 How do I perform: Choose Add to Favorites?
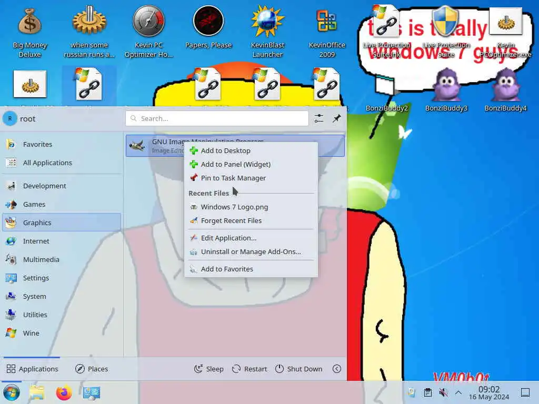point(251,269)
